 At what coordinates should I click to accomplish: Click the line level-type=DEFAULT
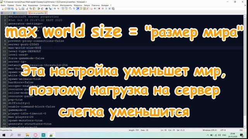[x=24, y=51]
